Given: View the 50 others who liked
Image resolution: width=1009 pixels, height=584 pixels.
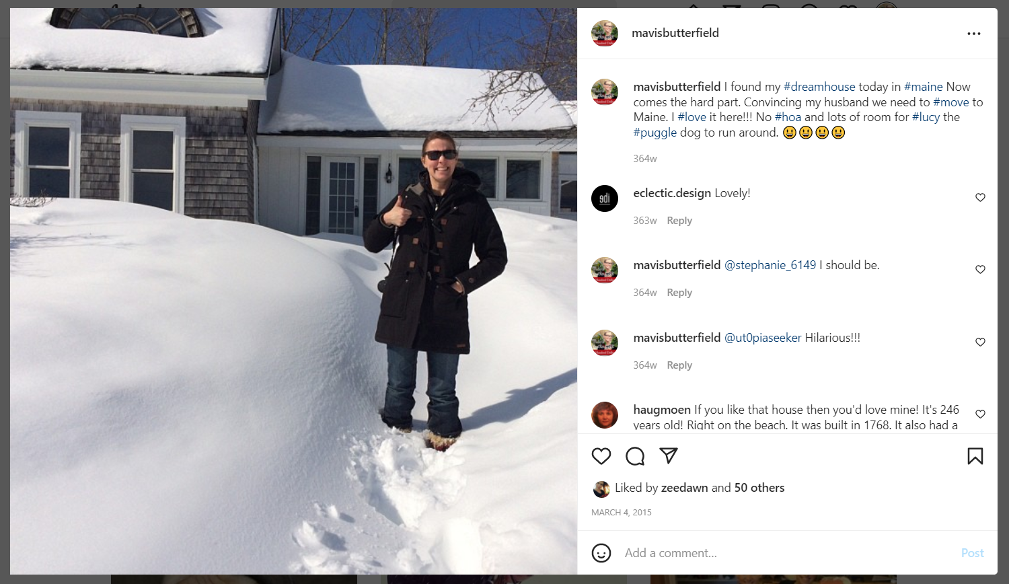Looking at the screenshot, I should click(759, 488).
